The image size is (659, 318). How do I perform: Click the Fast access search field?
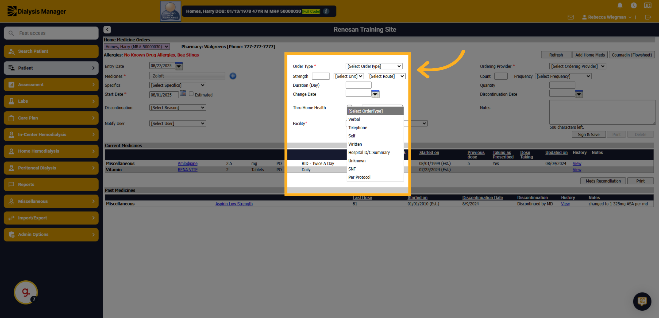(51, 33)
